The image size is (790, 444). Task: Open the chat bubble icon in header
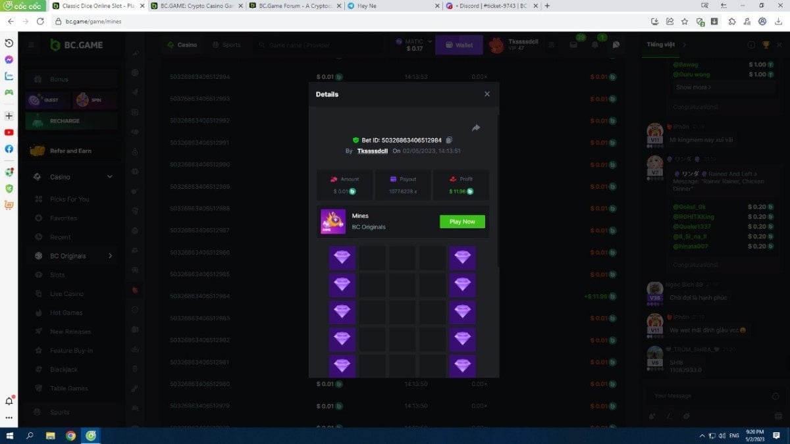tap(616, 45)
